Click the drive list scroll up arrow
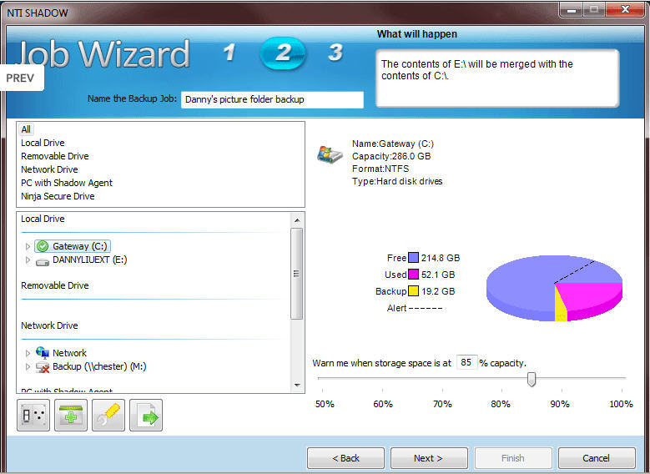Image resolution: width=650 pixels, height=474 pixels. [297, 220]
